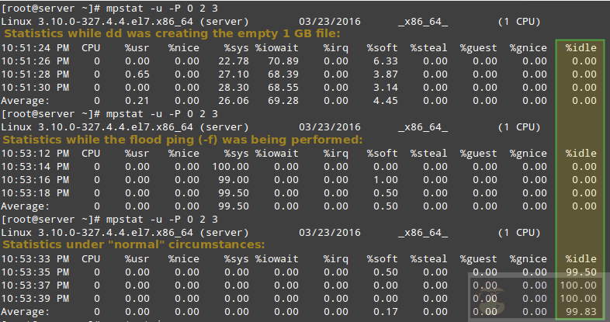610x322 pixels.
Task: Click the 10:53:33 PM timestamp
Action: click(x=33, y=258)
